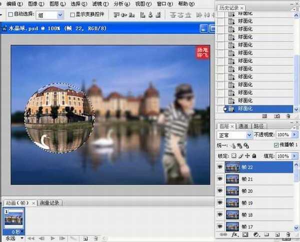Hide the 帧 22 layer via eye icon

(220, 167)
